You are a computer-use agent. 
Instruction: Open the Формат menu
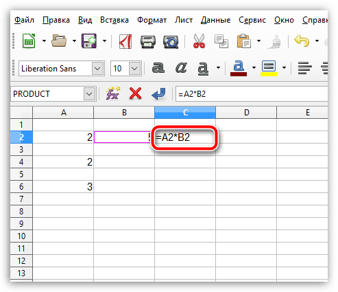(x=152, y=20)
